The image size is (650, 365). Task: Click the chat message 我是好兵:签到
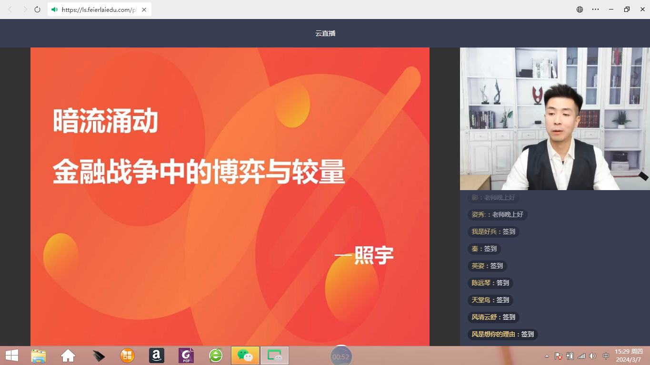coord(493,231)
